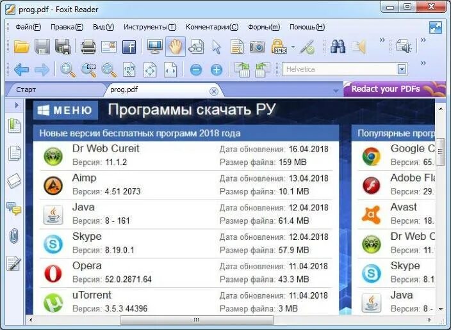The image size is (451, 330).
Task: Open the Signatures panel icon
Action: (x=14, y=263)
